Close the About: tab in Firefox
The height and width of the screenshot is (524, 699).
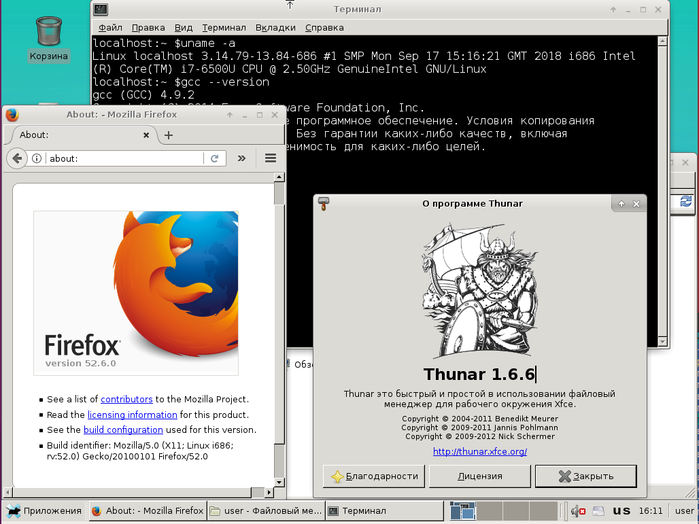pyautogui.click(x=146, y=135)
